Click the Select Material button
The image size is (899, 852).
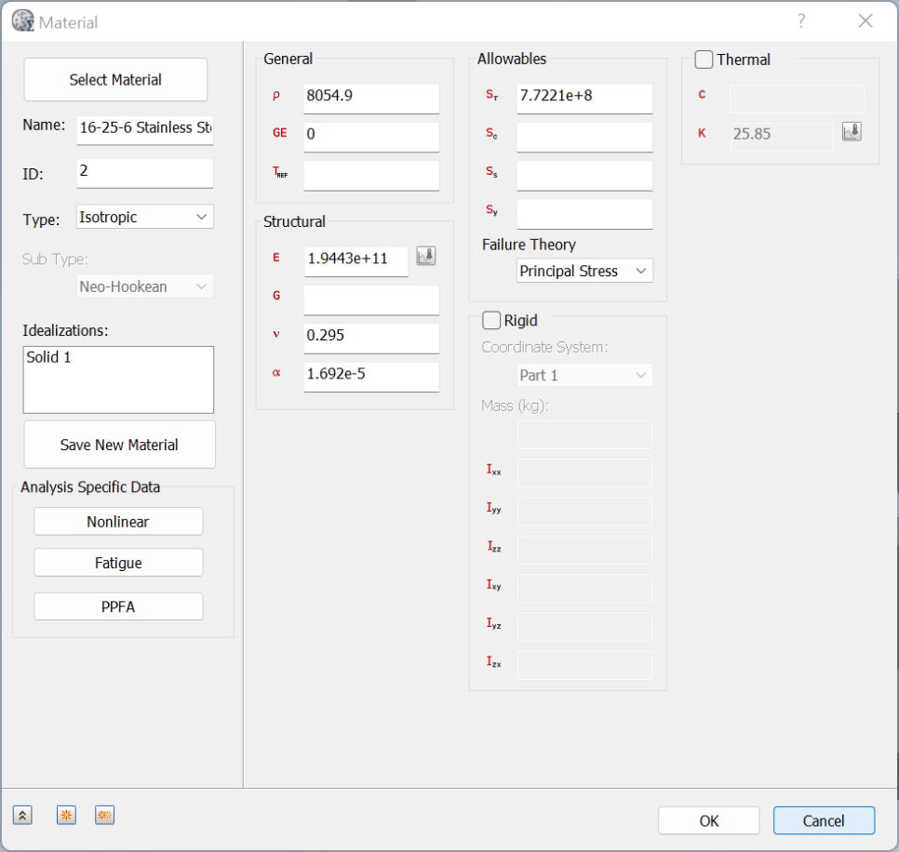point(115,80)
